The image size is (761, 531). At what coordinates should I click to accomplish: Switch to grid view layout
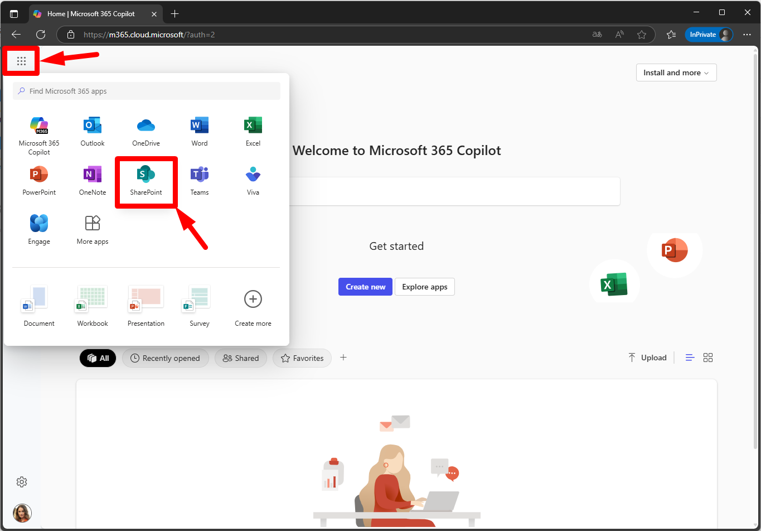coord(708,358)
